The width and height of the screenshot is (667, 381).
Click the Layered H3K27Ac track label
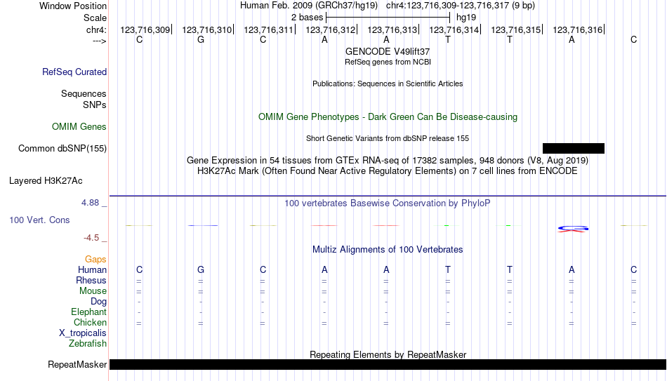(46, 181)
